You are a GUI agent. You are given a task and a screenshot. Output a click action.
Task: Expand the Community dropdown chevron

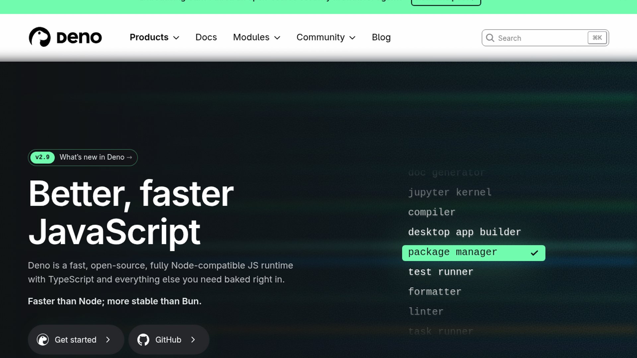[353, 38]
